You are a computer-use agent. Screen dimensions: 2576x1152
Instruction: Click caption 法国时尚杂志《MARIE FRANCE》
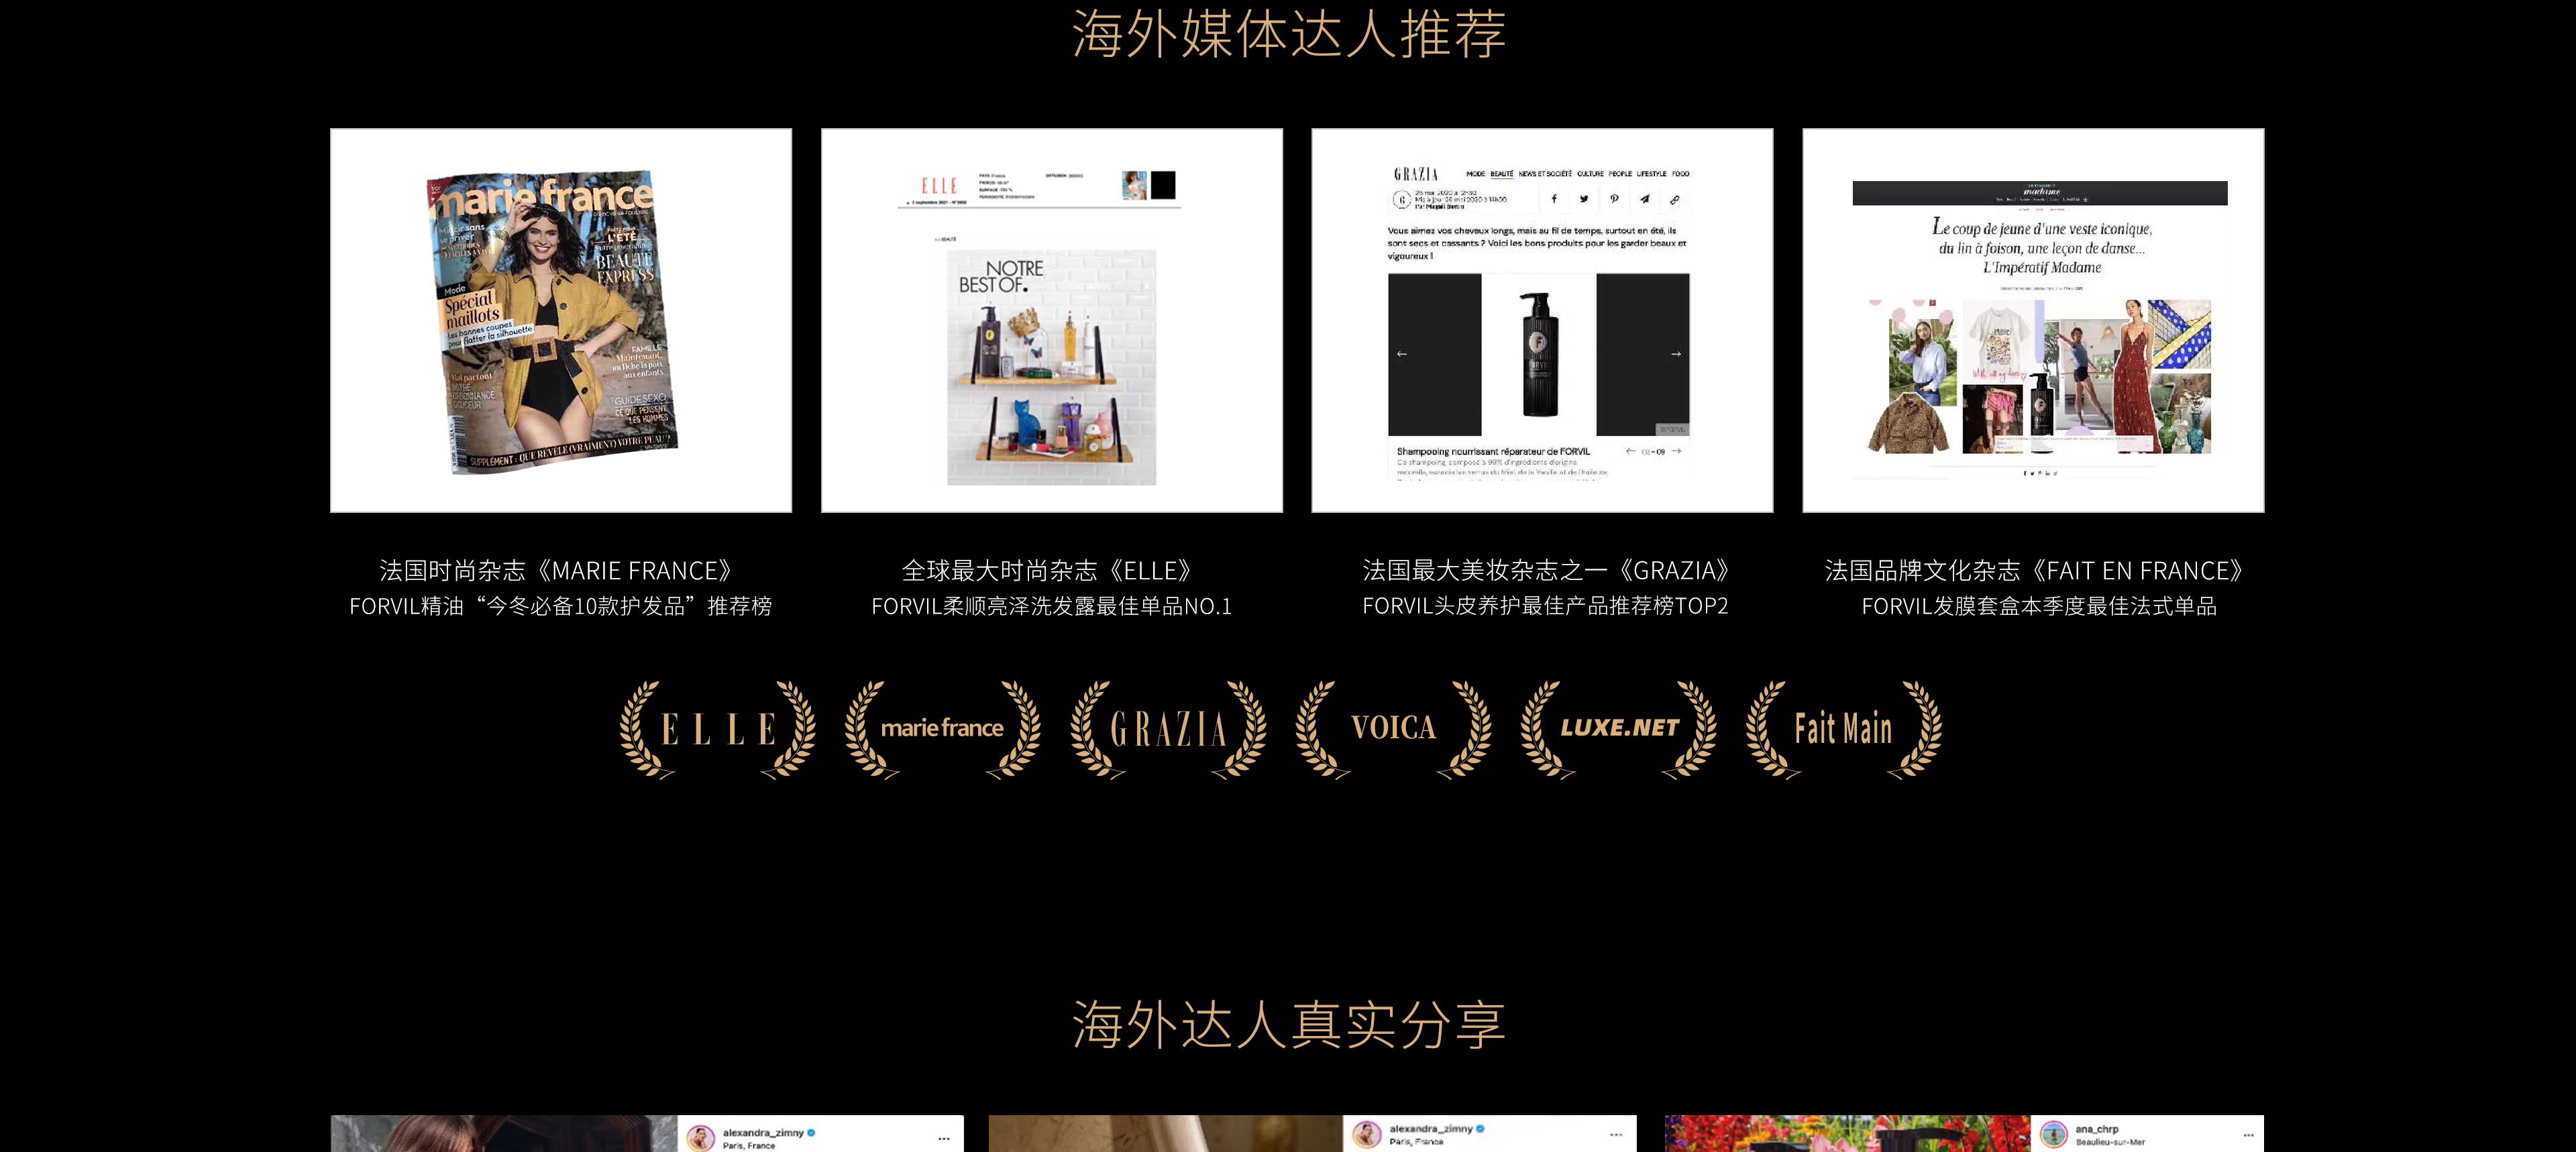click(x=561, y=571)
